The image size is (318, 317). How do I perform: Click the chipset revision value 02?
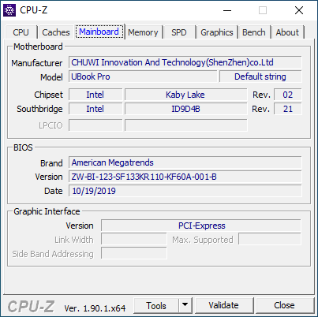click(288, 95)
